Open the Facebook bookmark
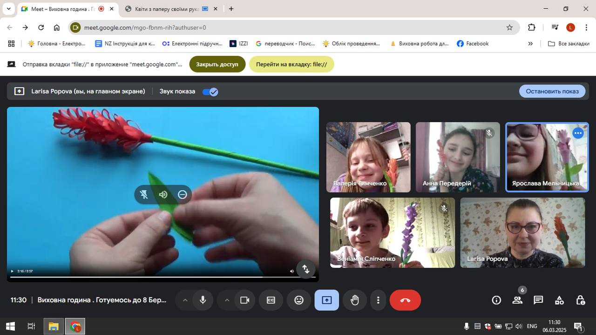 (x=473, y=43)
